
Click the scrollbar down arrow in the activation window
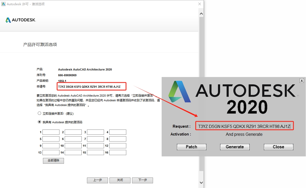point(201,183)
